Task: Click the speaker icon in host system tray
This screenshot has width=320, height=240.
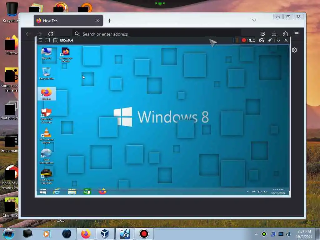Action: pyautogui.click(x=288, y=234)
